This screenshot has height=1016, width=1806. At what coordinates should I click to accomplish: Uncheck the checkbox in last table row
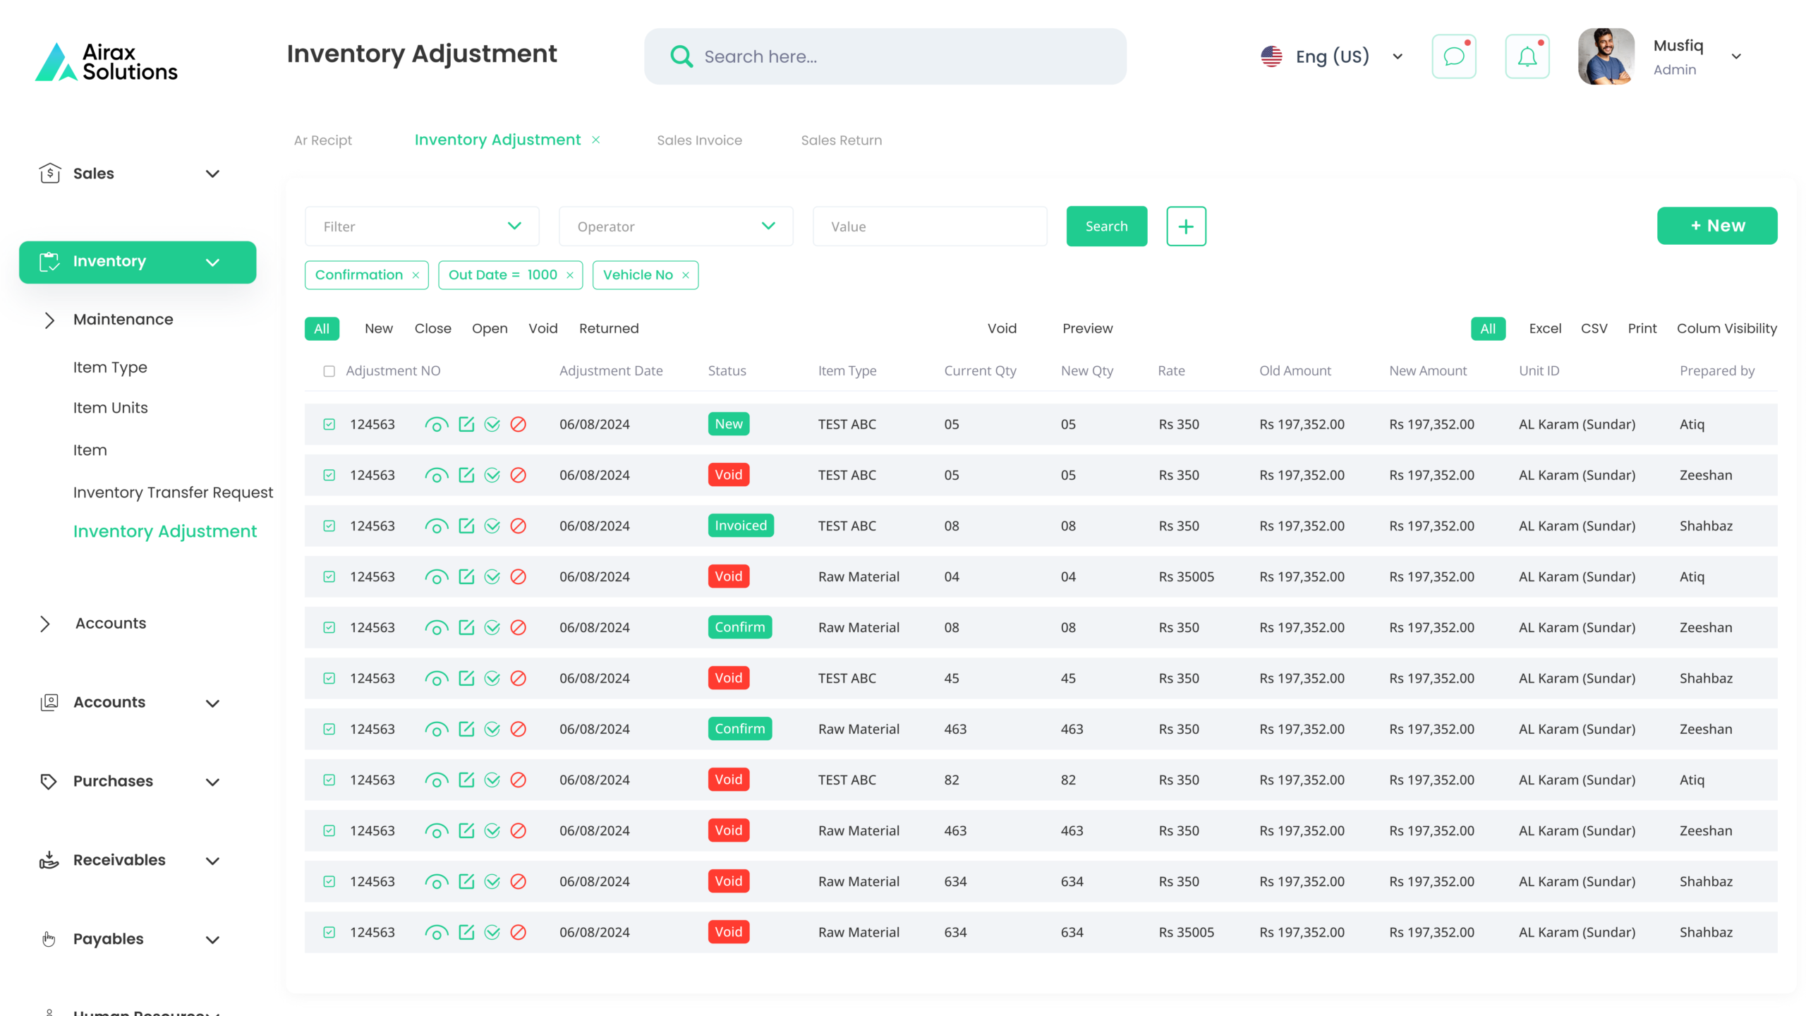coord(329,932)
